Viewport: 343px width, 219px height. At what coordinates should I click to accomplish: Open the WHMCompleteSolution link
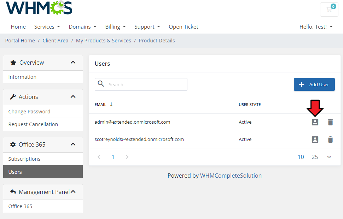tap(231, 176)
